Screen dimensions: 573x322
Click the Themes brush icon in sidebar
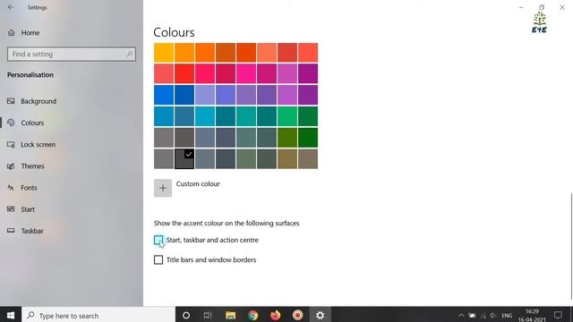(11, 166)
